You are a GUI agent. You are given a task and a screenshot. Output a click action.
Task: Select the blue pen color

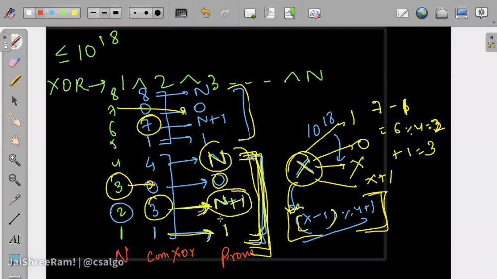pyautogui.click(x=52, y=13)
